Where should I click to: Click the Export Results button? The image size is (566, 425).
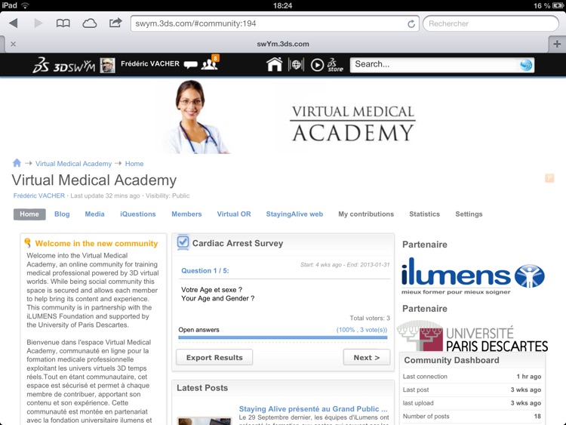click(214, 358)
